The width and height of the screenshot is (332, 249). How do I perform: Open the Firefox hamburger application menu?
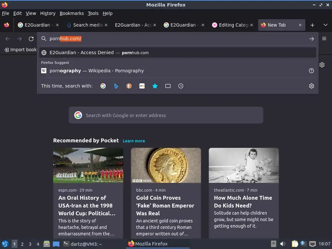(x=324, y=39)
